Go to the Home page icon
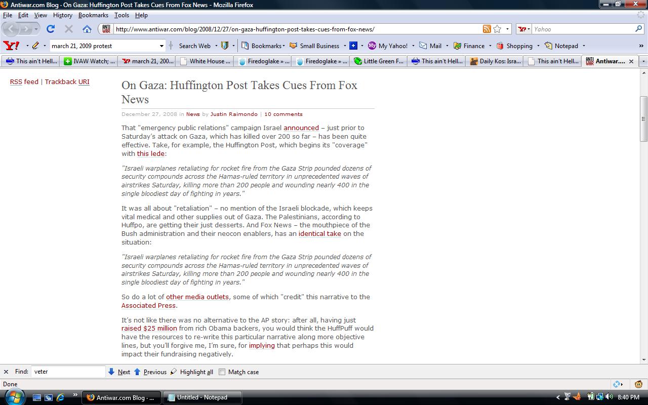Screen dimensions: 648x405 [x=87, y=29]
